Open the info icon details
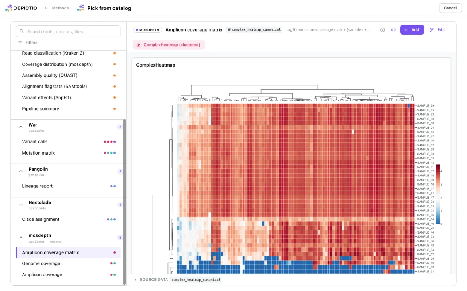 382,30
